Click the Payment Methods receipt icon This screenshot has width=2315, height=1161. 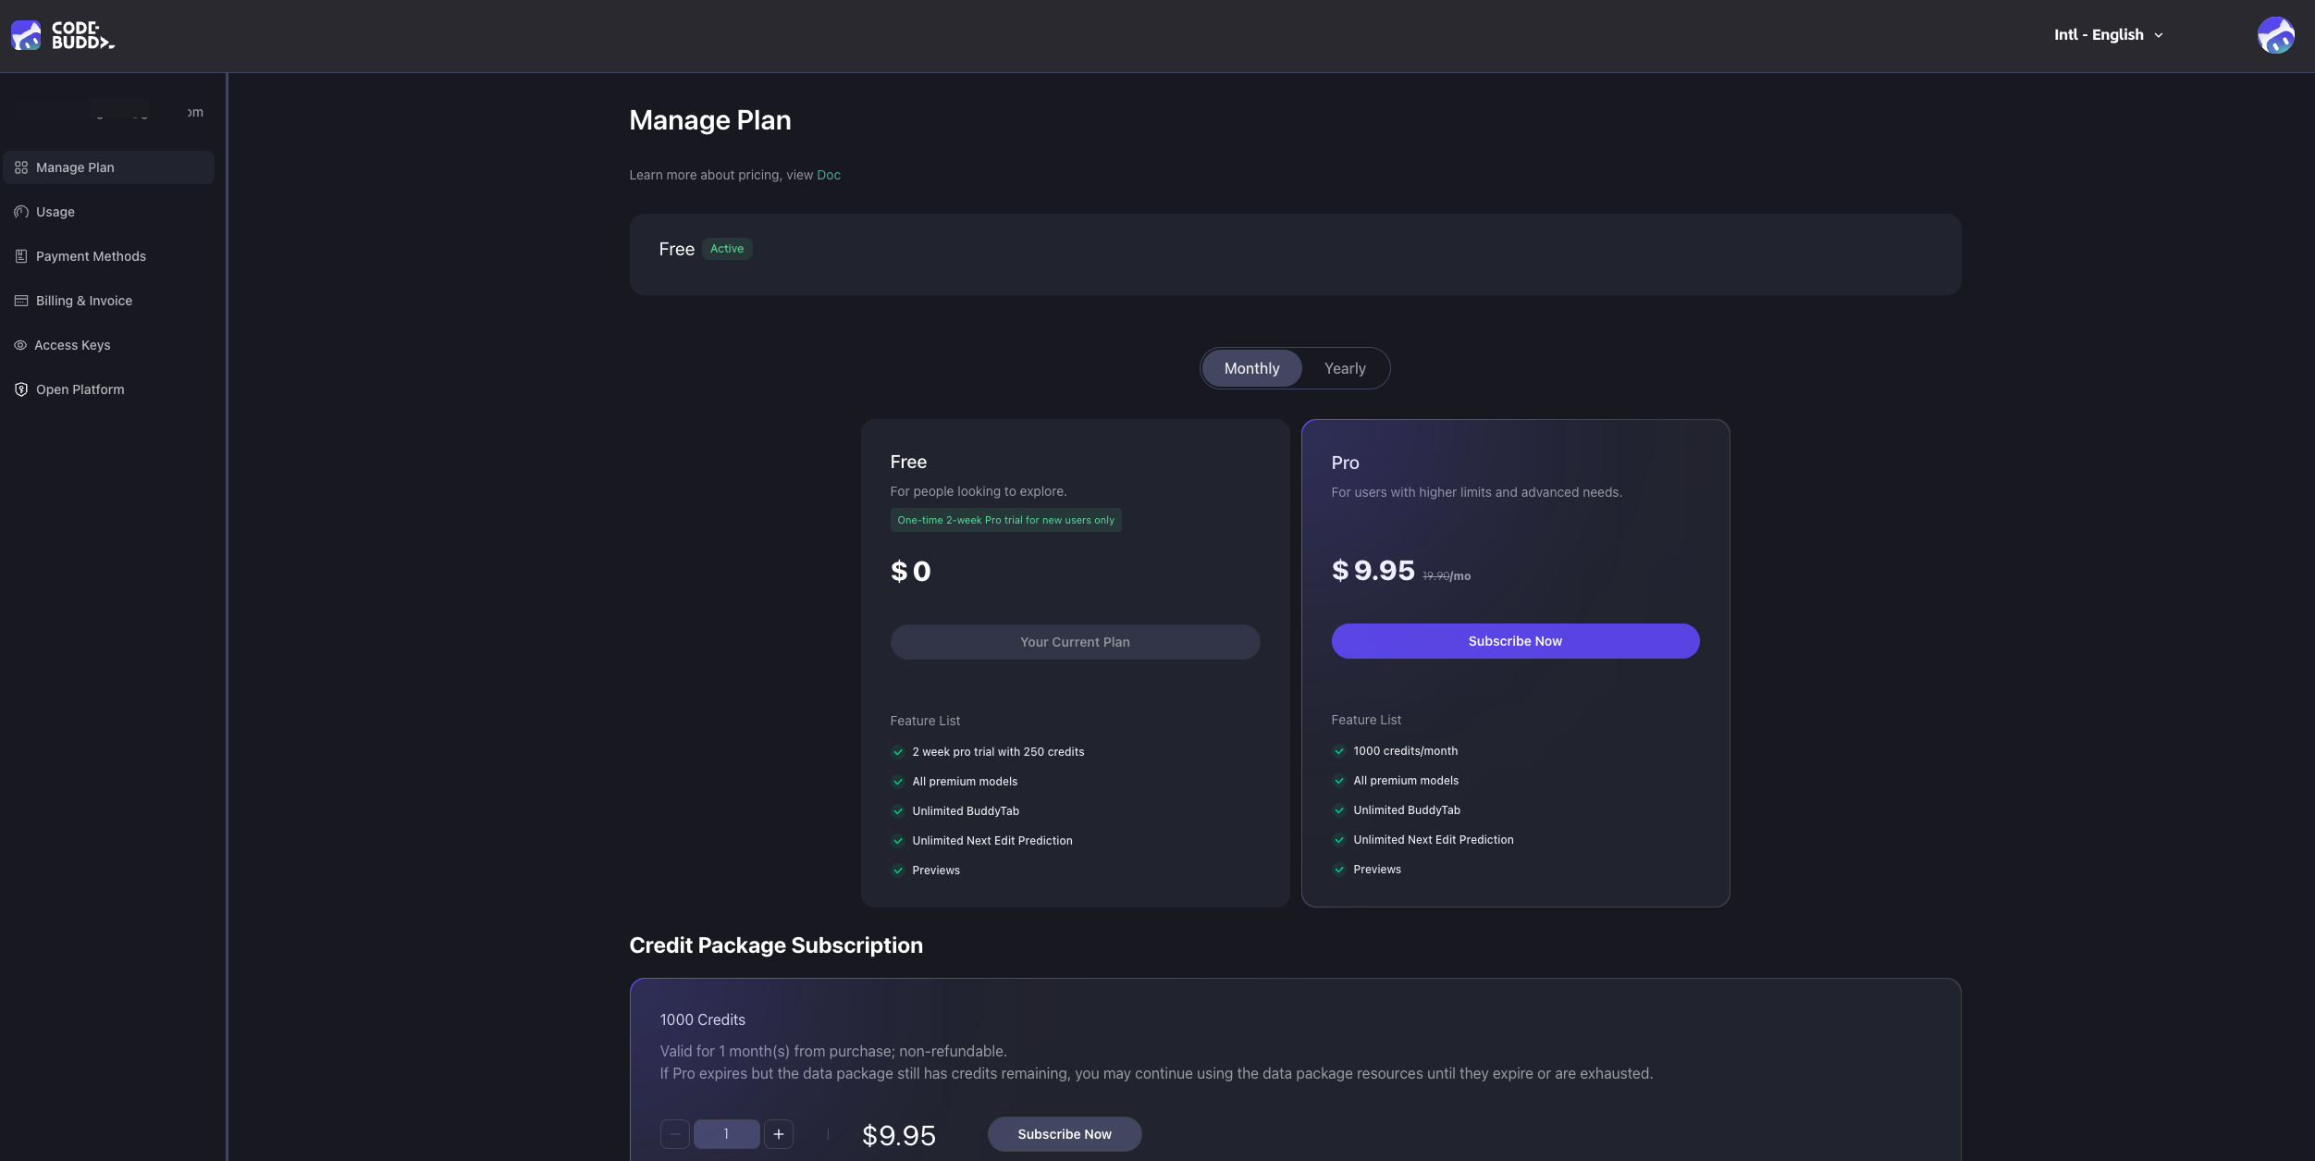21,256
